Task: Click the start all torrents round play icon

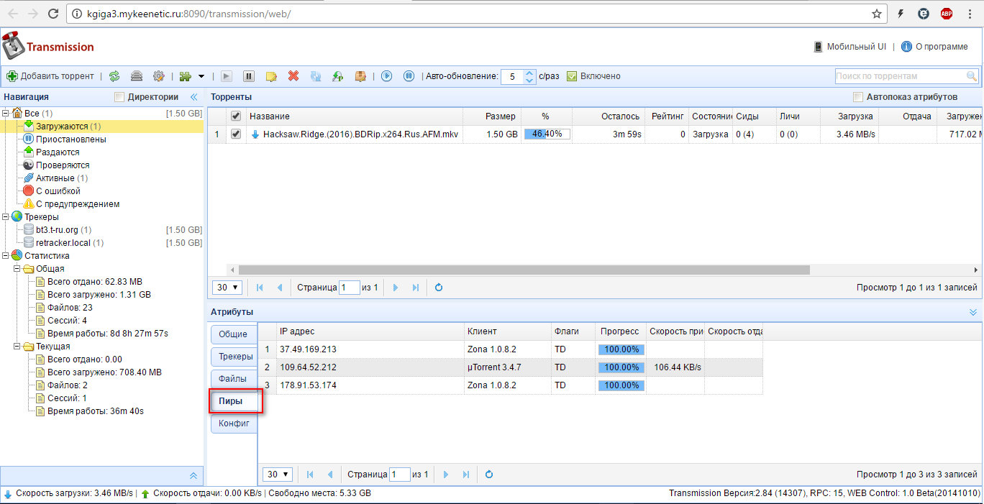Action: pyautogui.click(x=386, y=76)
